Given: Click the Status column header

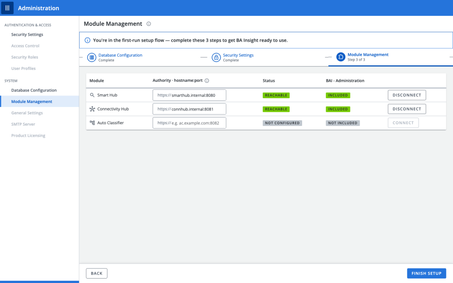Looking at the screenshot, I should (x=269, y=80).
